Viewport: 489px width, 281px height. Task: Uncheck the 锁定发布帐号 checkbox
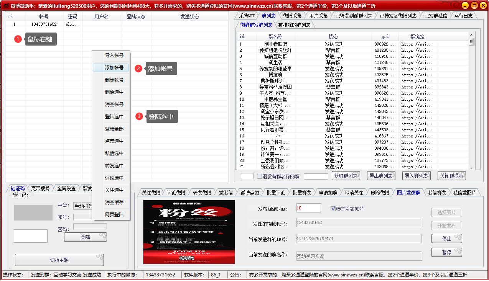[x=333, y=209]
